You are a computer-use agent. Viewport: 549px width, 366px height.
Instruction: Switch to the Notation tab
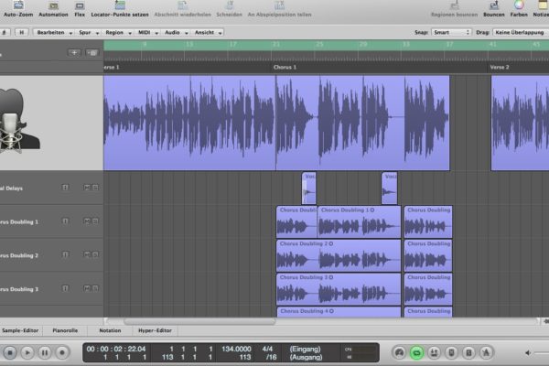click(x=110, y=330)
